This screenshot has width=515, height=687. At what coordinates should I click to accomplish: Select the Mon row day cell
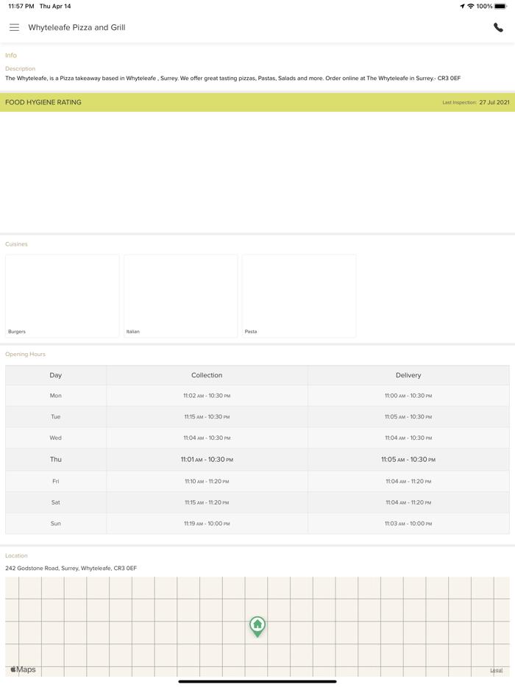[56, 395]
